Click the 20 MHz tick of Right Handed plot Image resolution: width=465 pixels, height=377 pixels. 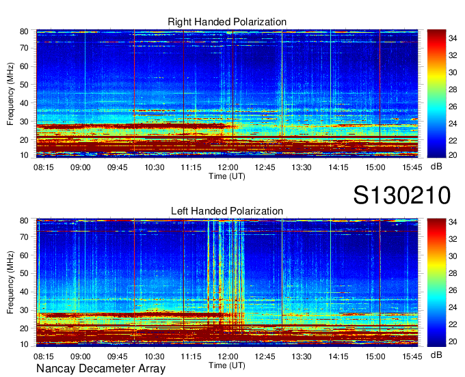click(24, 140)
